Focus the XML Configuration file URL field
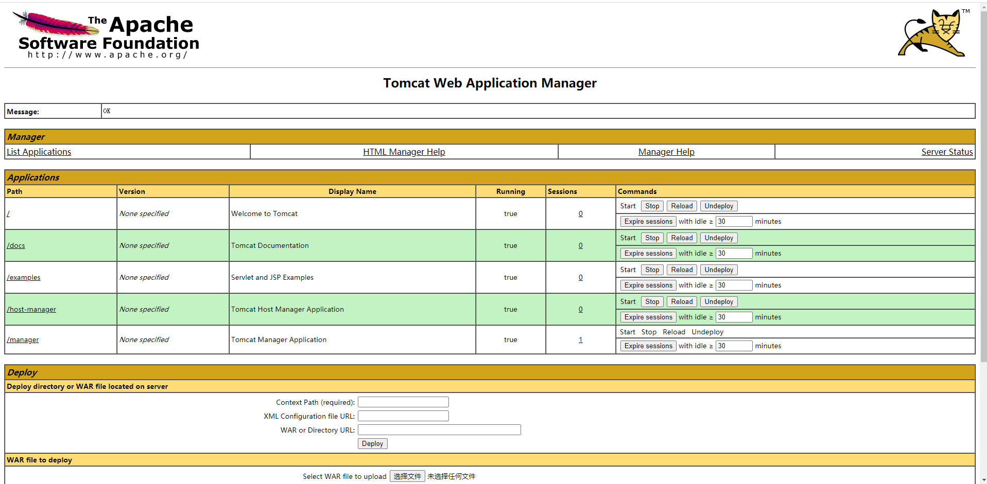 (403, 416)
